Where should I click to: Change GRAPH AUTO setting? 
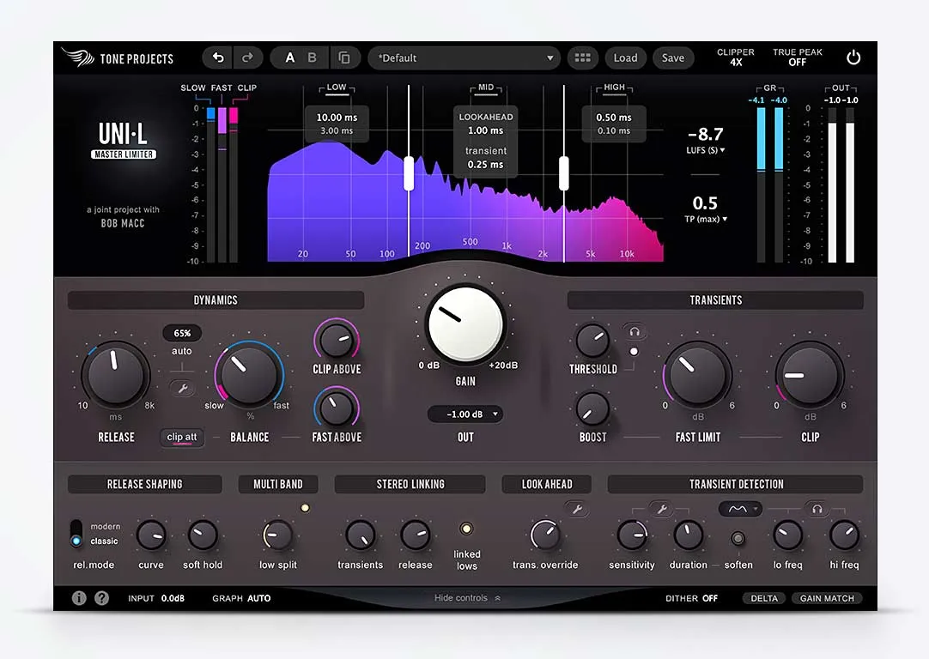click(x=241, y=598)
